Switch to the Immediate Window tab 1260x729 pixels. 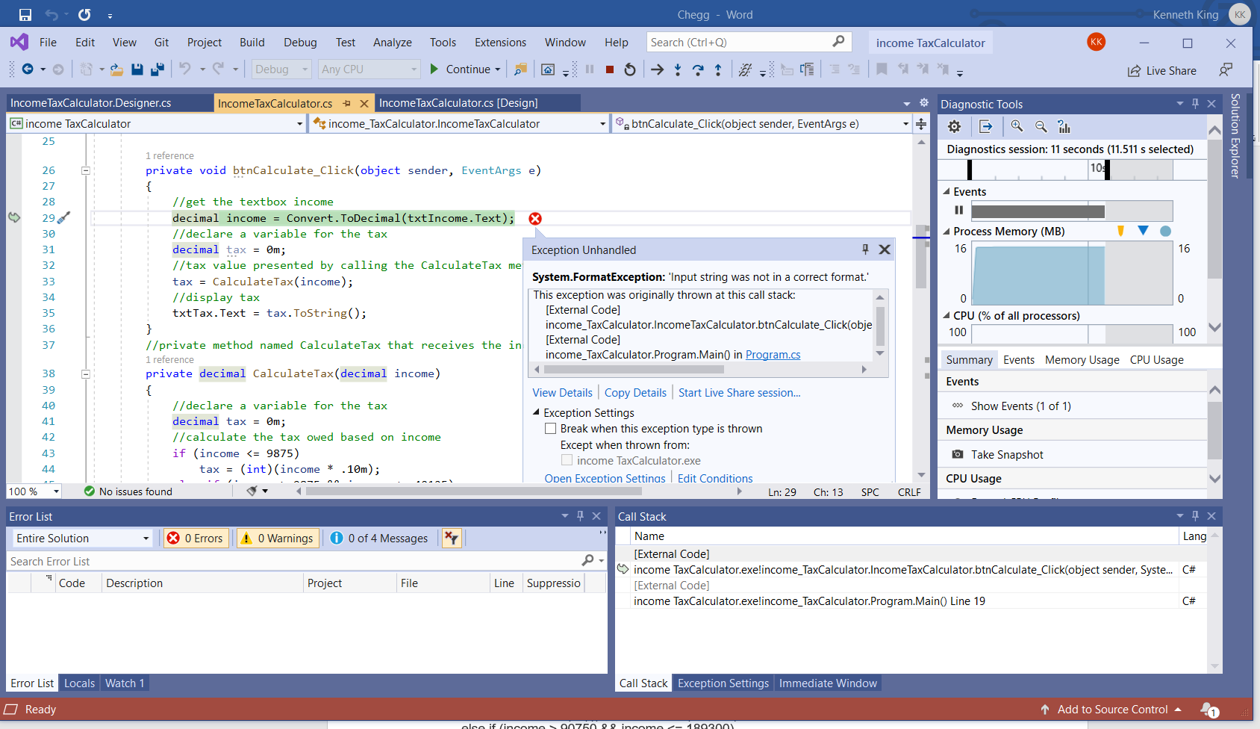(x=828, y=683)
